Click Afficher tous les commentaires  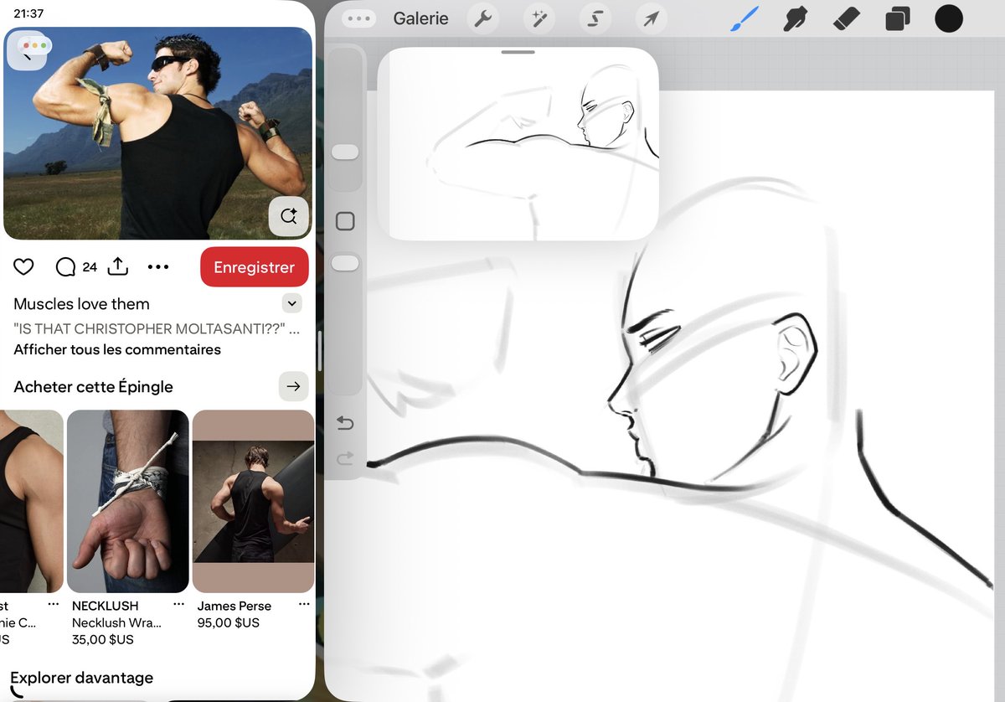117,349
